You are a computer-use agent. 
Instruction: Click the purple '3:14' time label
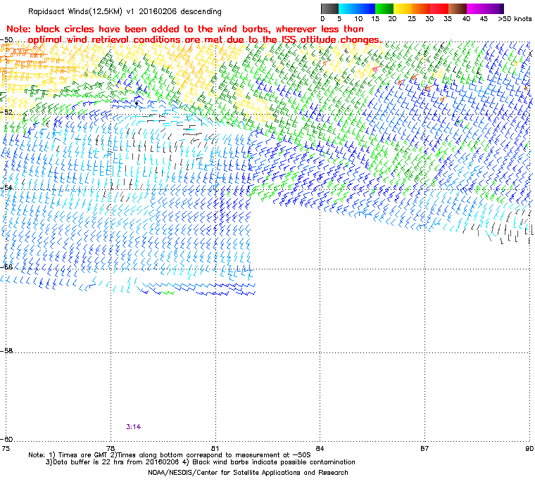pos(134,427)
